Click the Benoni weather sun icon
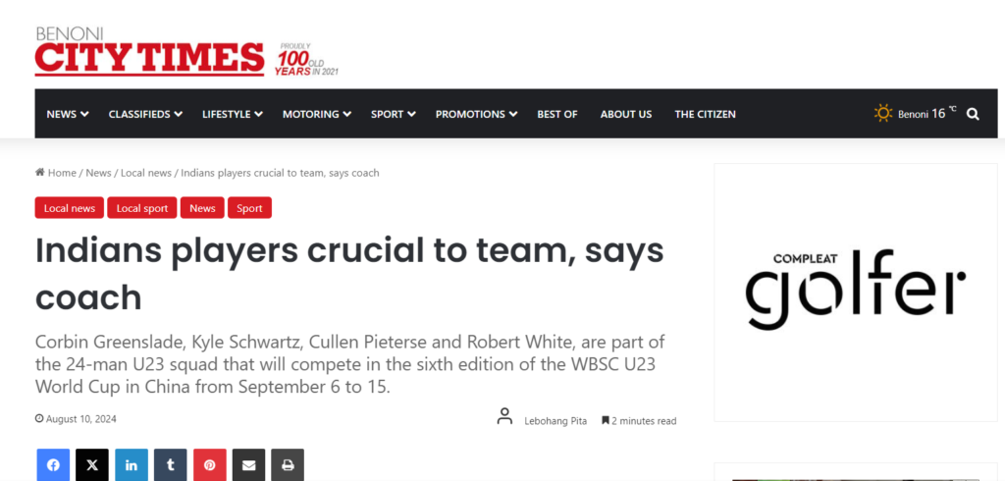 tap(883, 114)
